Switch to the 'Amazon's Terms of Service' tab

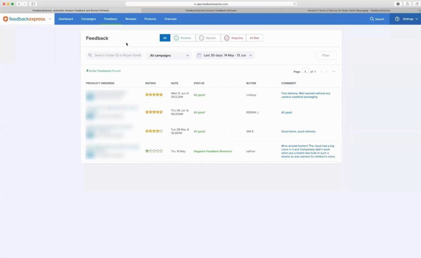pyautogui.click(x=349, y=10)
